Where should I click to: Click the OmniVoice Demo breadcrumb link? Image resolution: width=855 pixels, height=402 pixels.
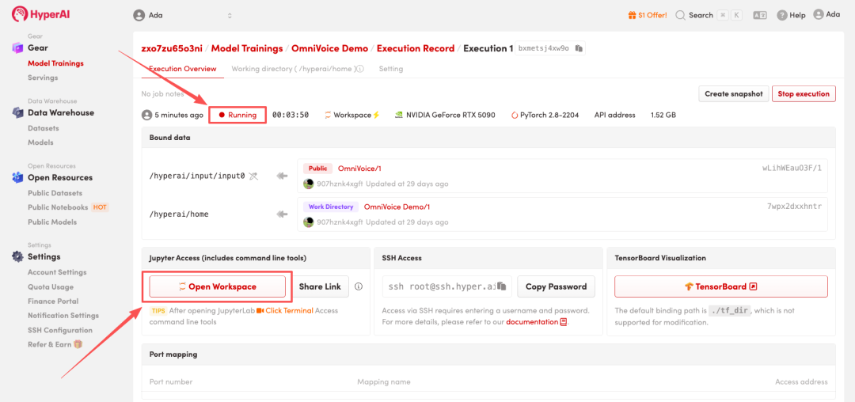click(x=330, y=48)
